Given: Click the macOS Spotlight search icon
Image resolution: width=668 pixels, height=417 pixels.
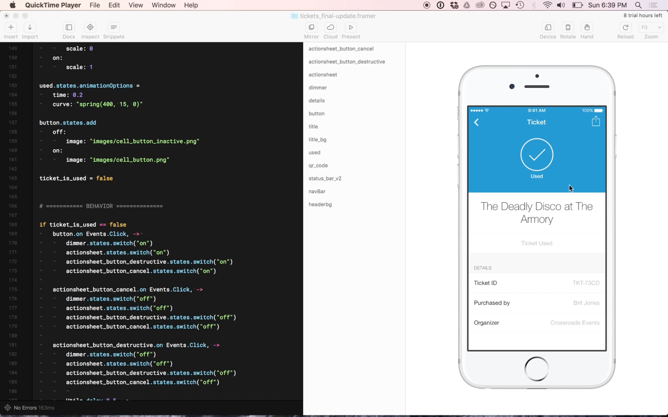Looking at the screenshot, I should click(x=638, y=5).
